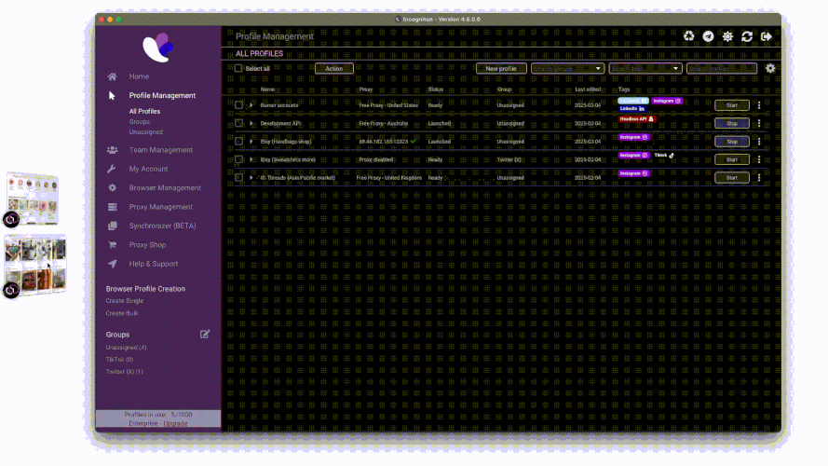Open the search by tags dropdown

645,68
